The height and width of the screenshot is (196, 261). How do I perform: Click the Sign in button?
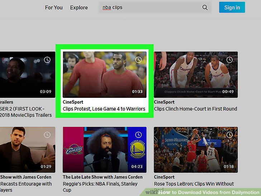(232, 7)
